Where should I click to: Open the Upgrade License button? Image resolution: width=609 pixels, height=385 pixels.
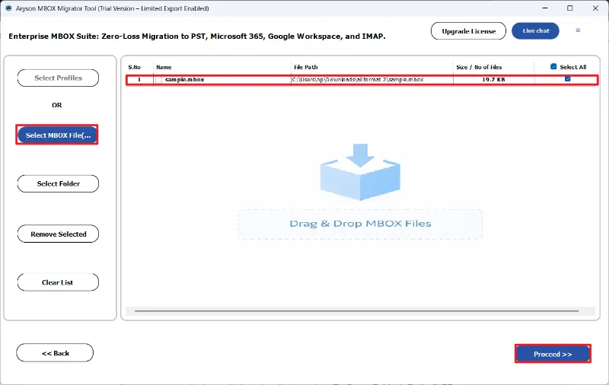[x=468, y=31]
